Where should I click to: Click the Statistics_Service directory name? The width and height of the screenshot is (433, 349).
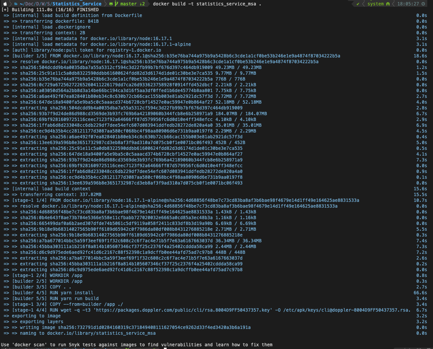coord(77,4)
